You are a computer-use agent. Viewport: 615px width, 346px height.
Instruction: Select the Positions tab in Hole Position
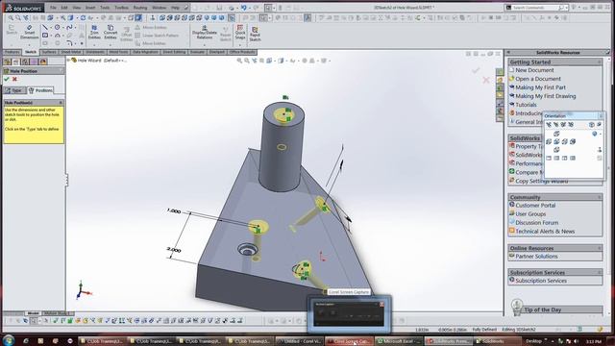point(40,90)
